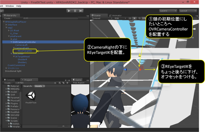This screenshot has width=205, height=132.
Task: Toggle the Project panel lock icon
Action: point(66,80)
